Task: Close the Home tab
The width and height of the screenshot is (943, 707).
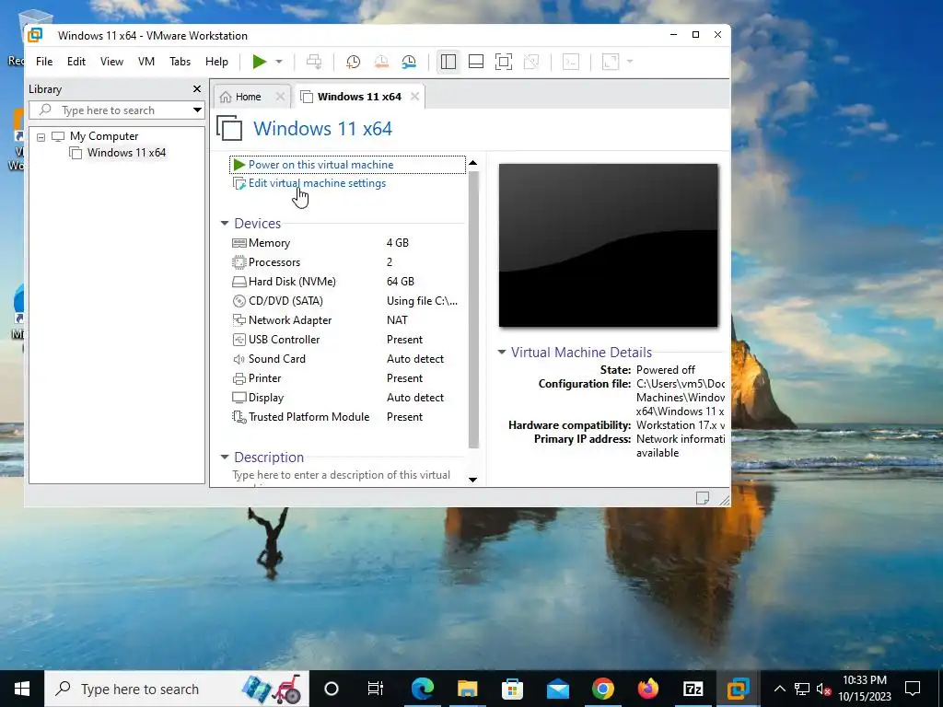Action: coord(280,96)
